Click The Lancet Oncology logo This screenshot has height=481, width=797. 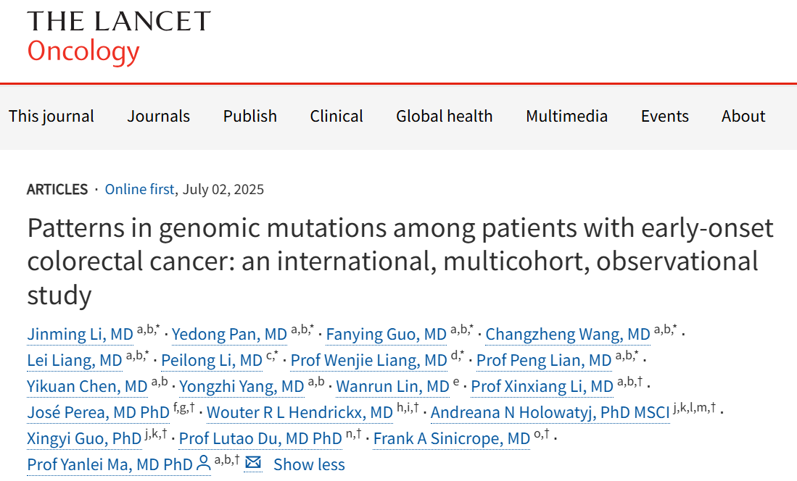pos(119,38)
